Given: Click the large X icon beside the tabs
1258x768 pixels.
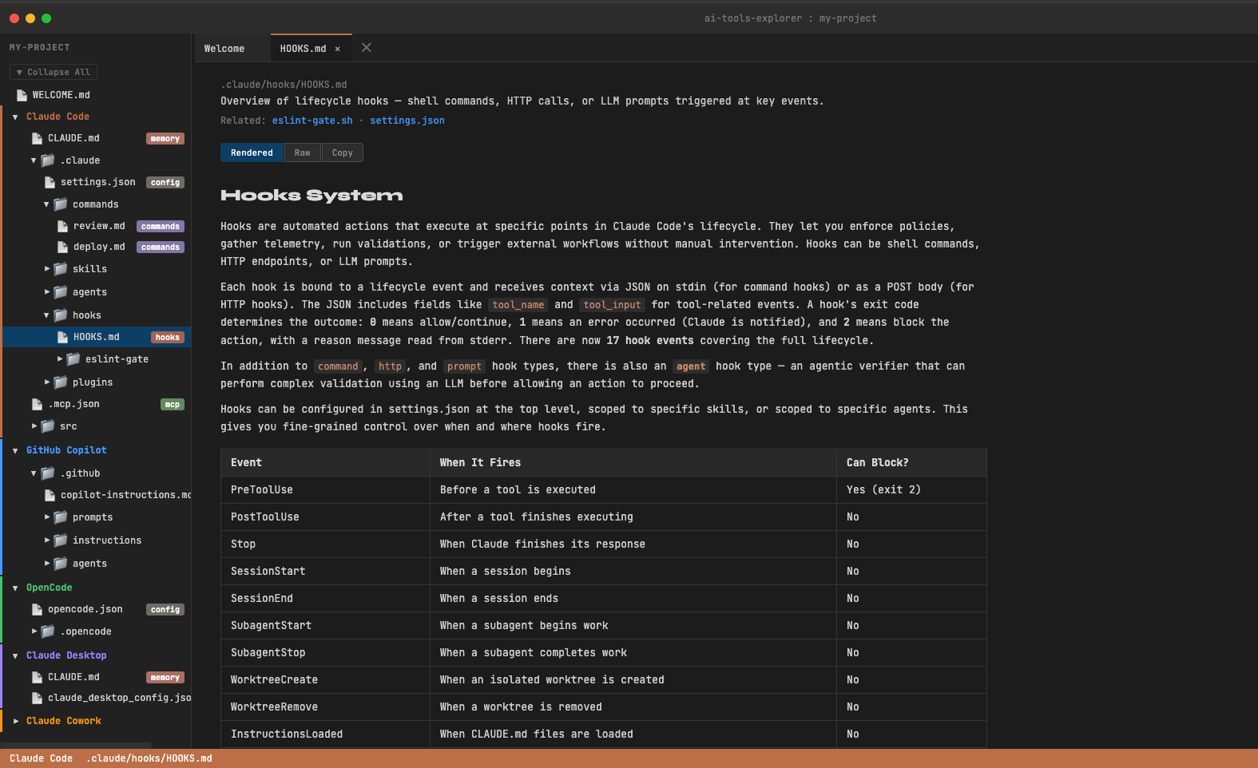Looking at the screenshot, I should pos(367,48).
